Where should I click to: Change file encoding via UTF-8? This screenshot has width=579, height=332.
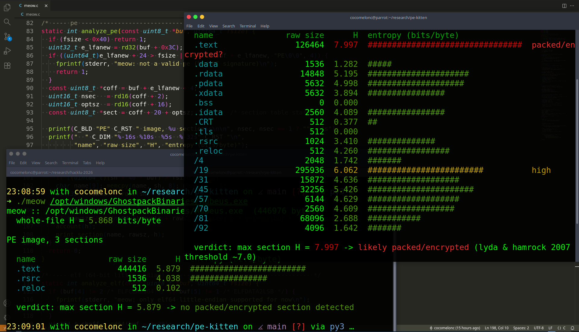click(x=539, y=328)
